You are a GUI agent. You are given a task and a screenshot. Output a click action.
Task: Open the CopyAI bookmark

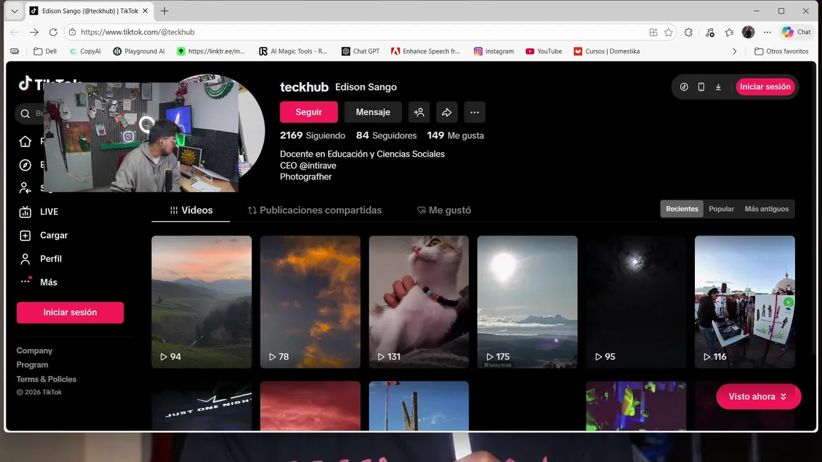pyautogui.click(x=85, y=51)
